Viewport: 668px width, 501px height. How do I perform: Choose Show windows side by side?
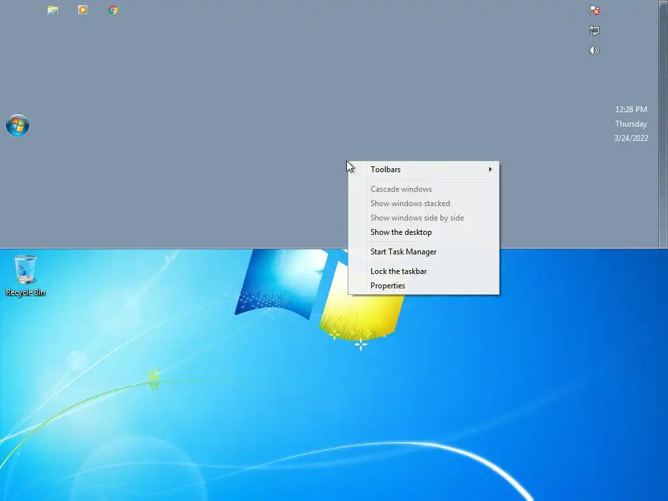[x=424, y=218]
